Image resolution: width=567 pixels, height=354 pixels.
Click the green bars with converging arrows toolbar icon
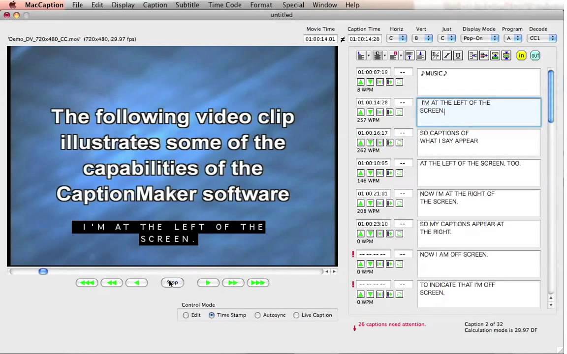click(x=506, y=55)
